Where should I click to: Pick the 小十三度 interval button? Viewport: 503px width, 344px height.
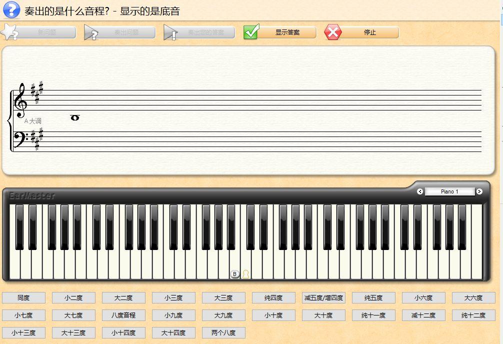pos(23,333)
